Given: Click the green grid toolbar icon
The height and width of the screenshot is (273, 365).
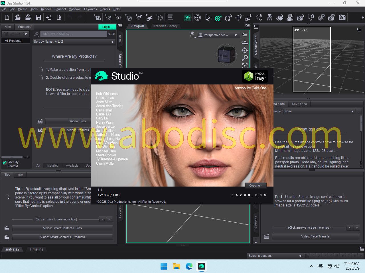Looking at the screenshot, I should pos(187,18).
